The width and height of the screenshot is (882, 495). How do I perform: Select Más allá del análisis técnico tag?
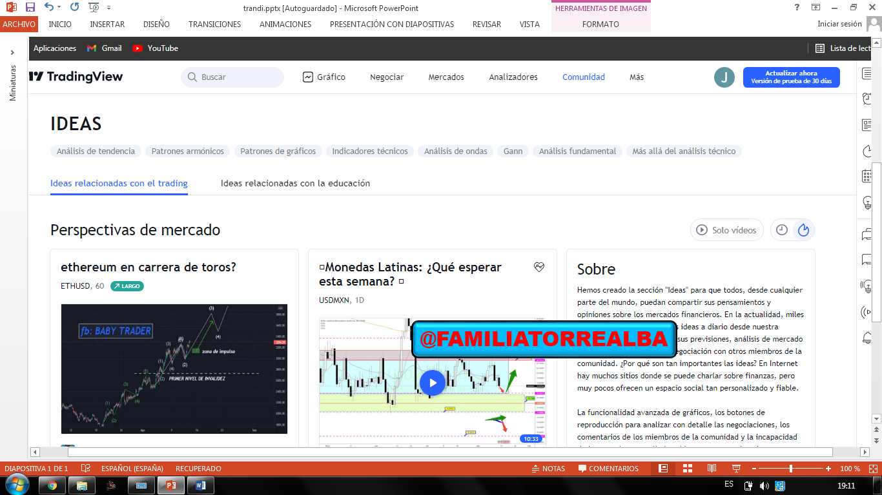click(x=684, y=151)
